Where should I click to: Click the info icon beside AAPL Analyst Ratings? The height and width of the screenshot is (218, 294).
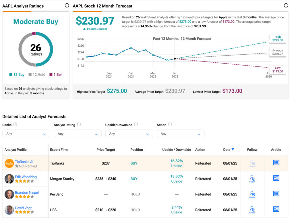(x=67, y=5)
